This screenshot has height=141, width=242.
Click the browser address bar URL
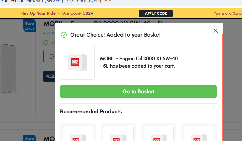[x=57, y=2]
